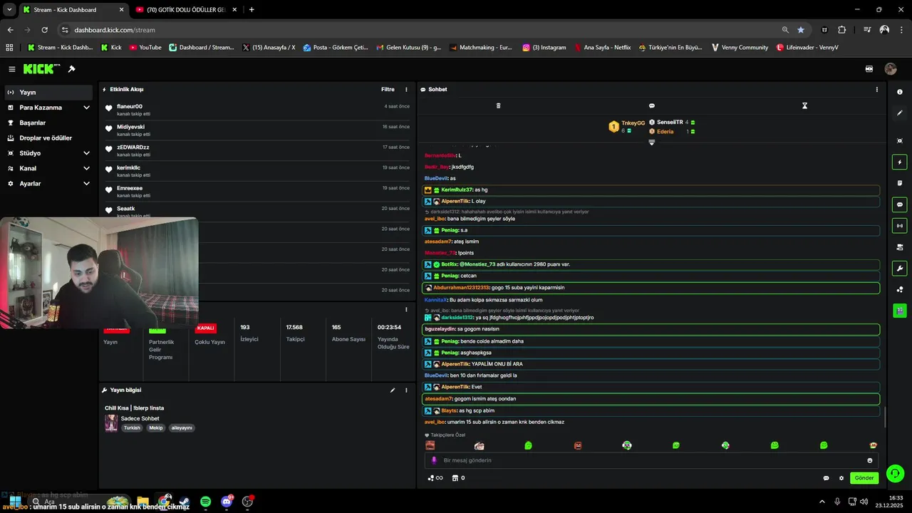Screen dimensions: 912x513
Task: Click the server stack icon in right sidebar
Action: pyautogui.click(x=900, y=247)
